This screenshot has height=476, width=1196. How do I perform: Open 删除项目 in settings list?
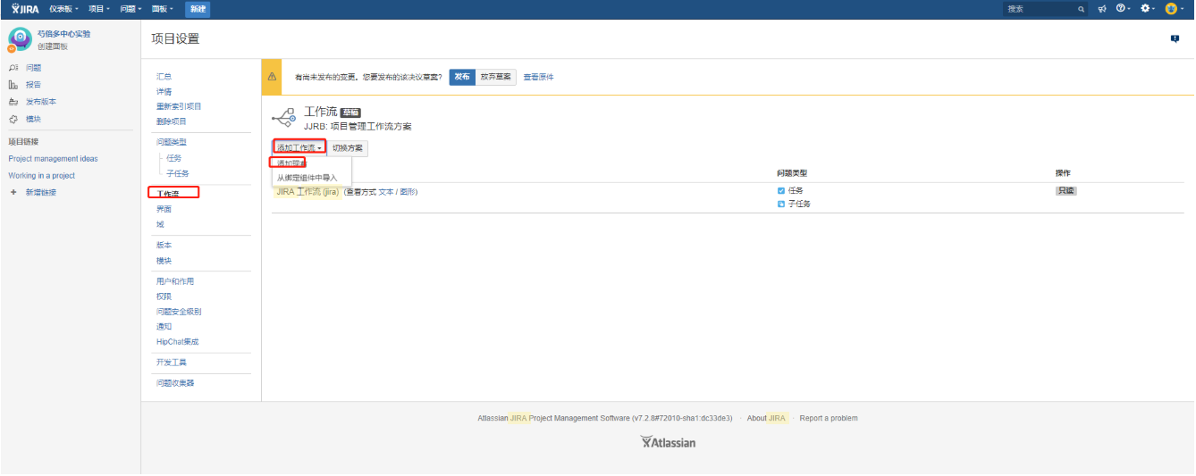[172, 121]
